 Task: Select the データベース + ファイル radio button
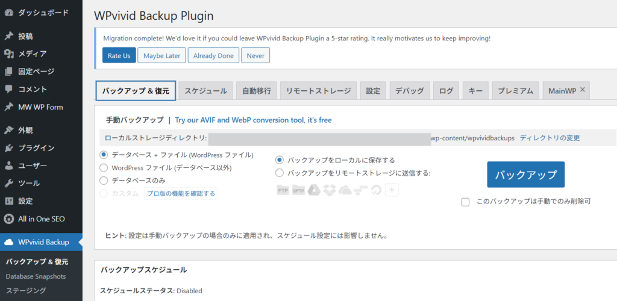104,155
